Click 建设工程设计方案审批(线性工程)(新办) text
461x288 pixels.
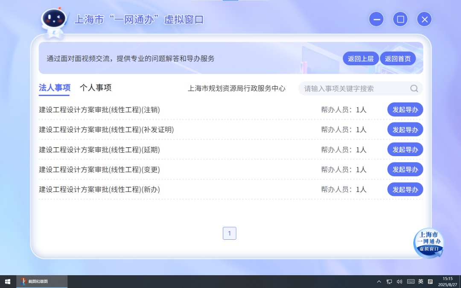coord(99,189)
